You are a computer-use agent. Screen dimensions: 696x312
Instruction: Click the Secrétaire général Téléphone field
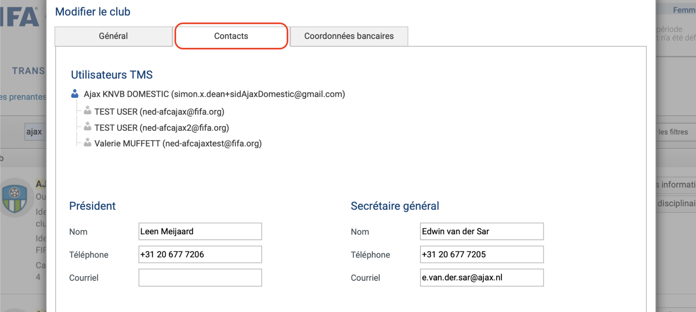(482, 254)
